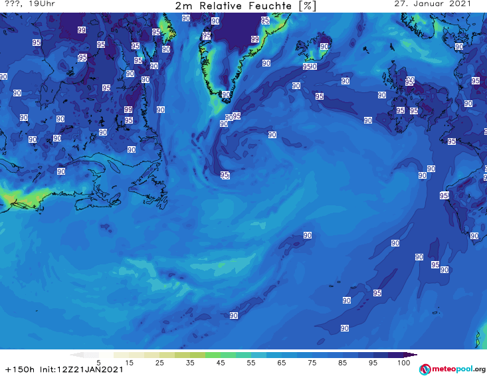Pick the green colorbar segment above 45
Screen dimensions: 487x376
click(x=228, y=355)
